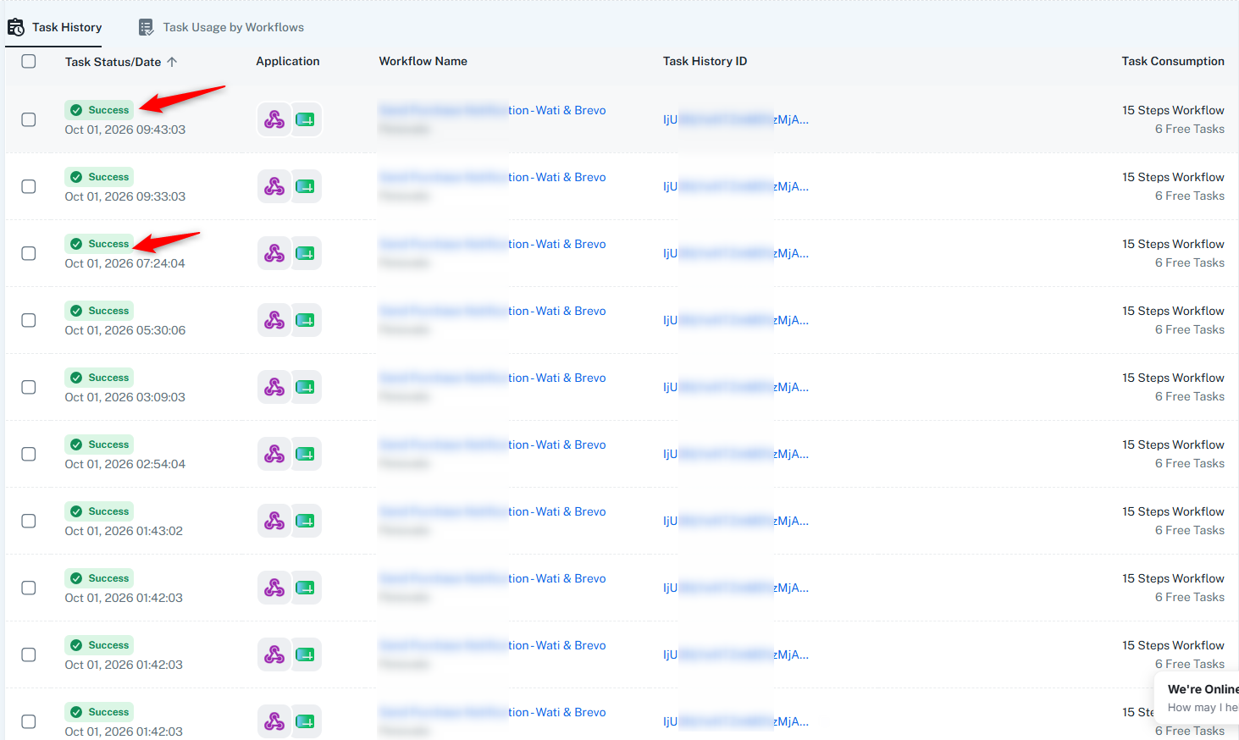Tick the checkbox for the 07:24:04 task
This screenshot has width=1239, height=740.
click(29, 253)
